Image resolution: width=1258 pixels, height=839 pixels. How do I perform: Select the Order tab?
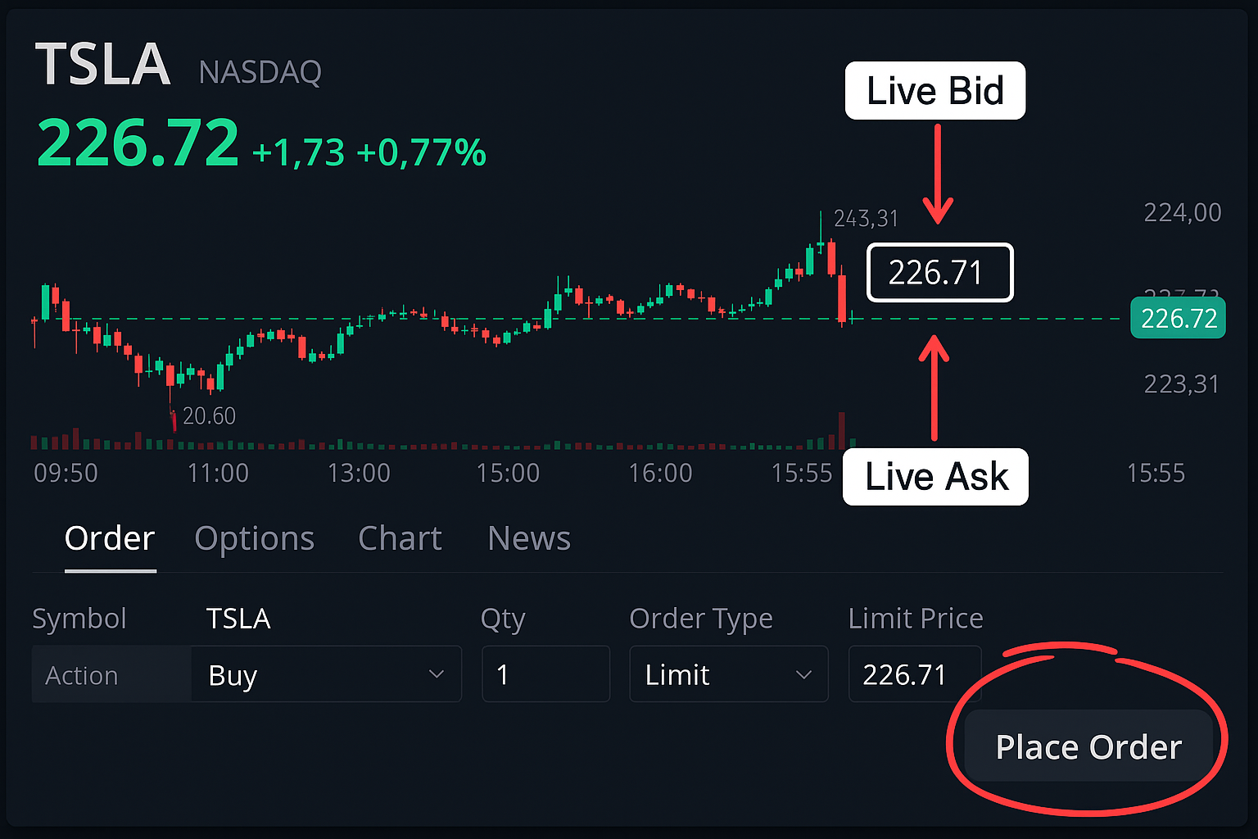click(x=110, y=538)
